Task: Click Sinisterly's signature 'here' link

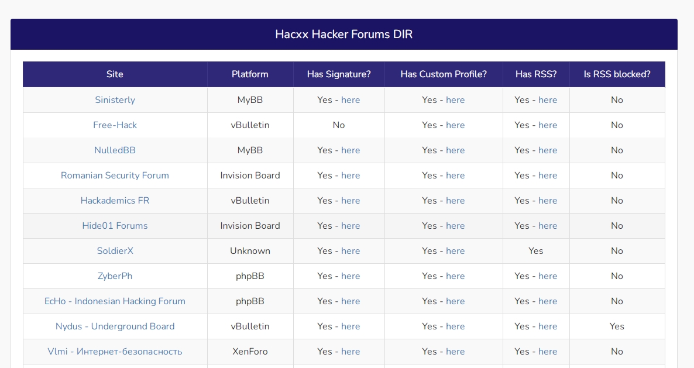Action: coord(351,100)
